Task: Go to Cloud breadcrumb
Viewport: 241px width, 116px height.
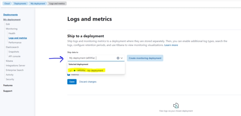Action: [7, 3]
